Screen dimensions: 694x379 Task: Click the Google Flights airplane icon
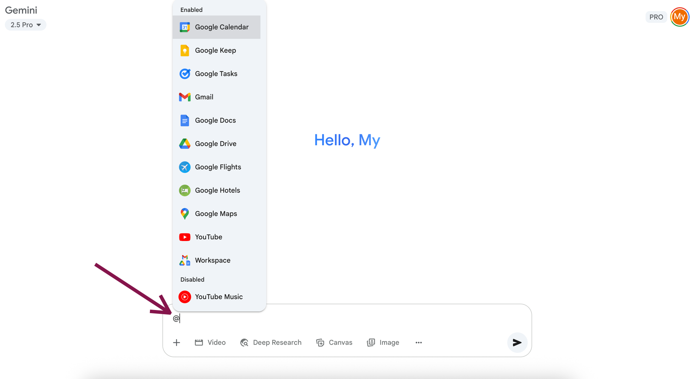(185, 167)
